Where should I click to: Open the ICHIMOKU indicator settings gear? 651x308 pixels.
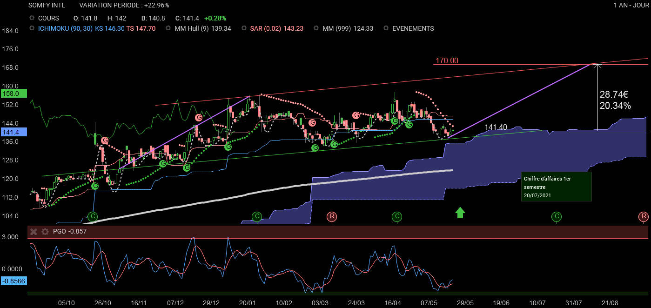point(32,28)
